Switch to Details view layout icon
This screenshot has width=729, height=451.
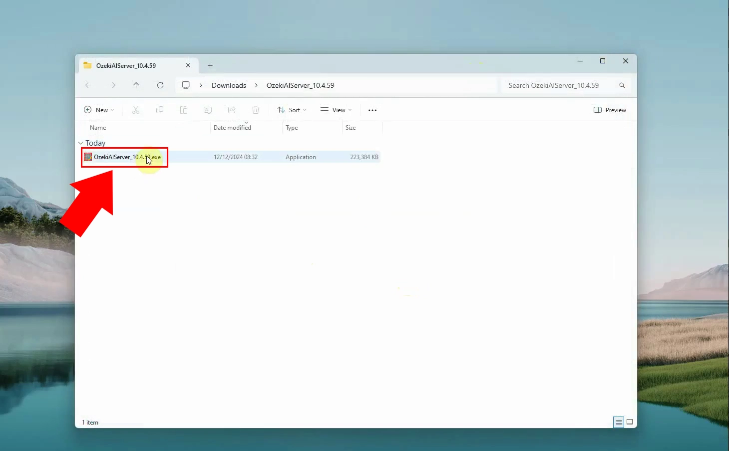(x=619, y=423)
